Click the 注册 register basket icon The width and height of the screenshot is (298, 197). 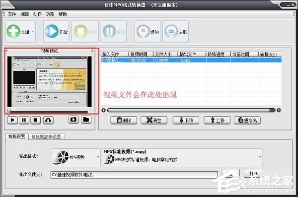pos(171,31)
